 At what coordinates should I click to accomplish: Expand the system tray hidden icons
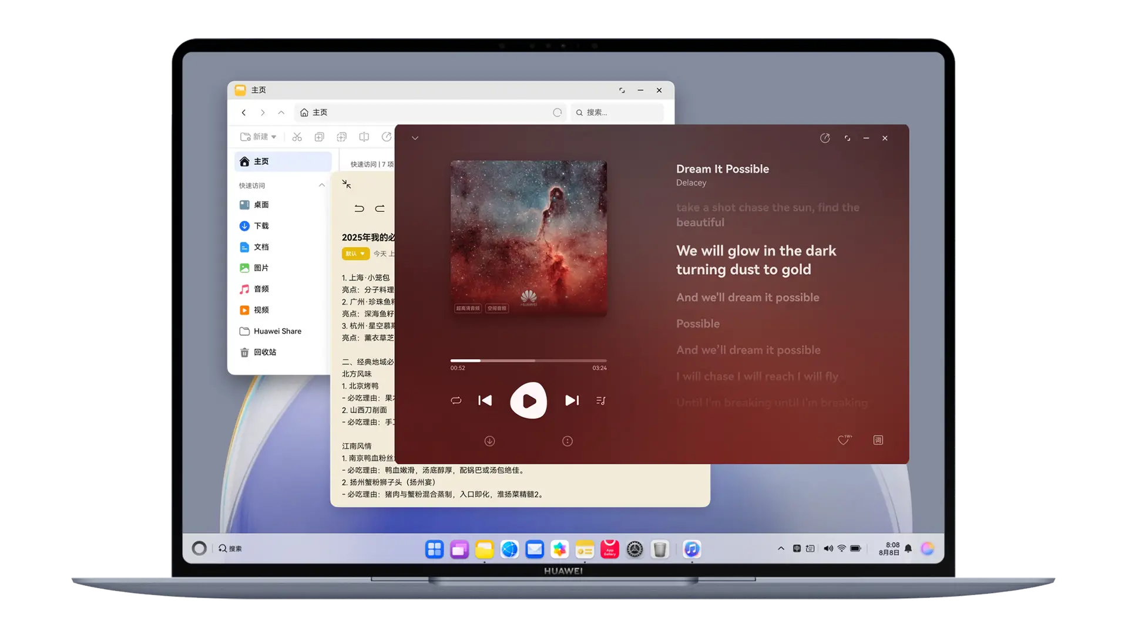[x=781, y=548]
